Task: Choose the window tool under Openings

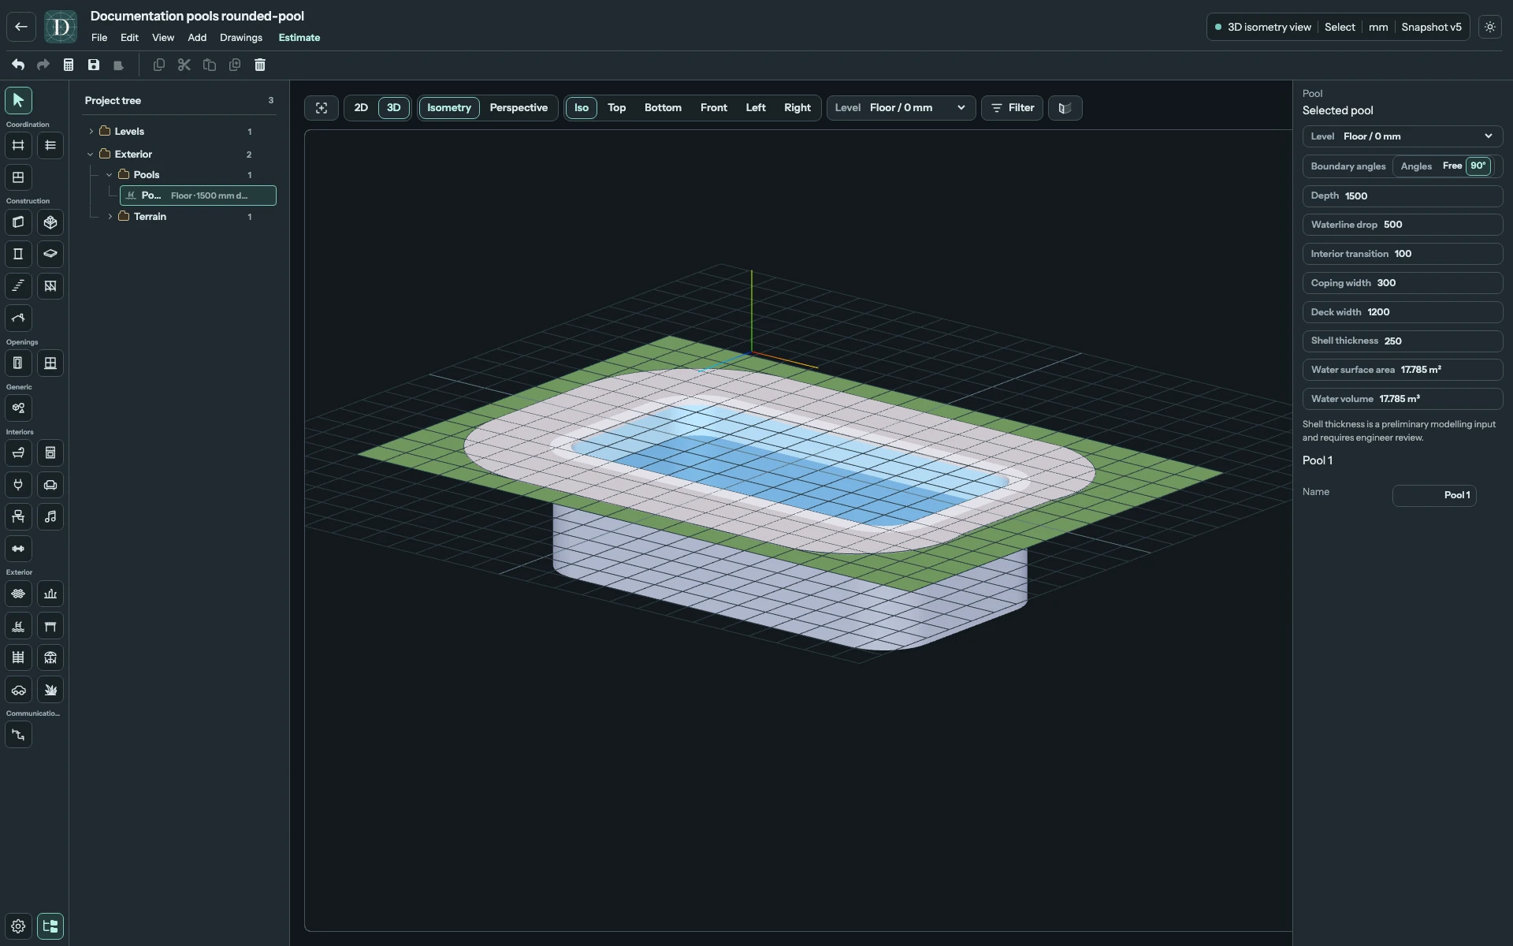Action: [50, 363]
